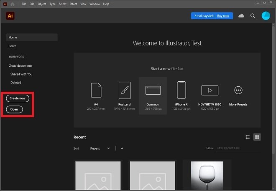Choose the A4 document preset
This screenshot has width=276, height=191.
tap(96, 96)
